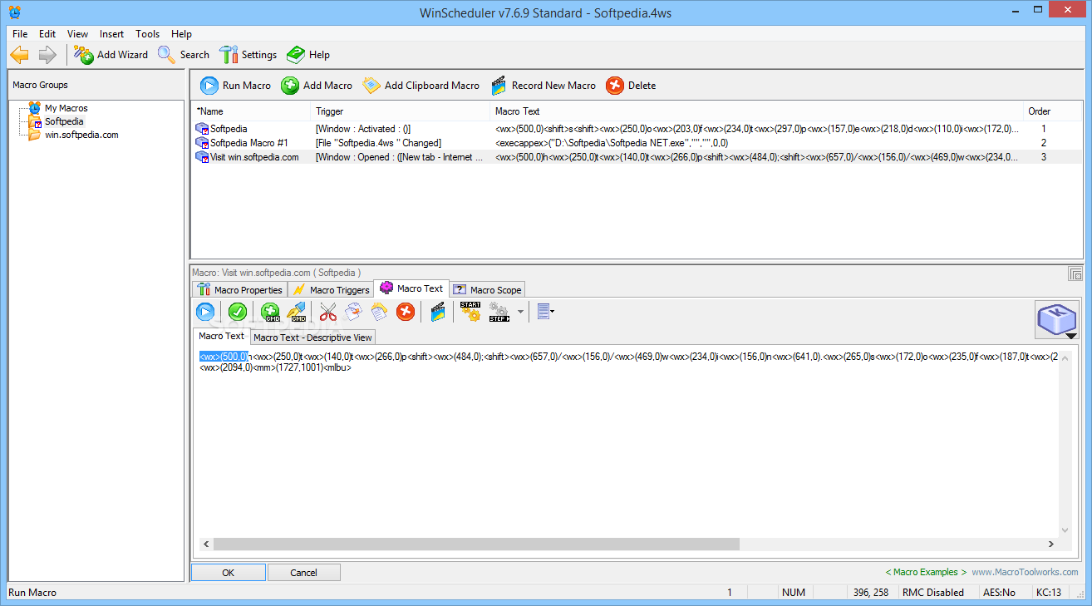Click the Help toolbar button
This screenshot has width=1092, height=606.
308,55
